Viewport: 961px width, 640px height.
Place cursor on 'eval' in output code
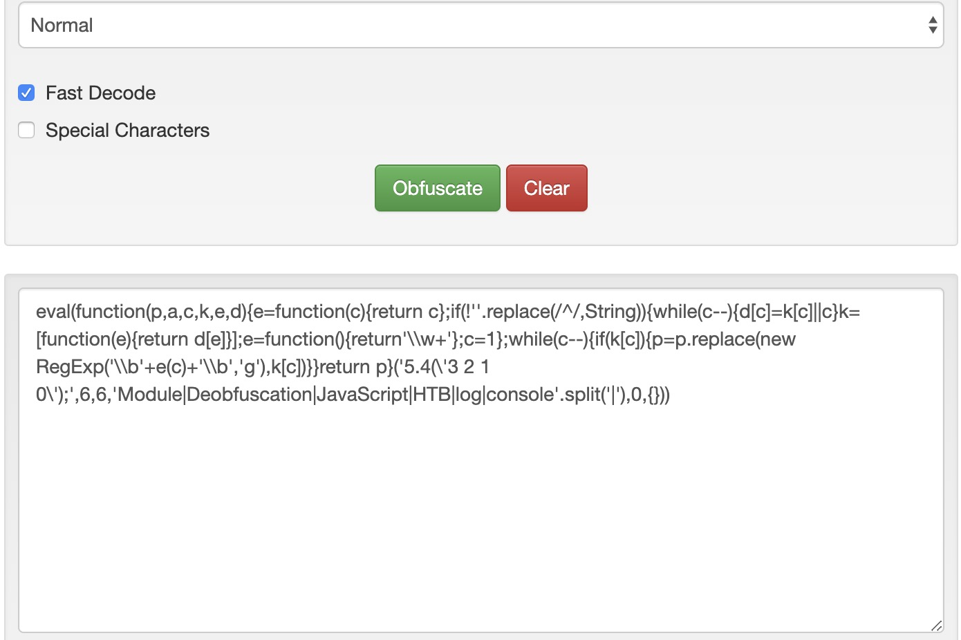[x=53, y=312]
